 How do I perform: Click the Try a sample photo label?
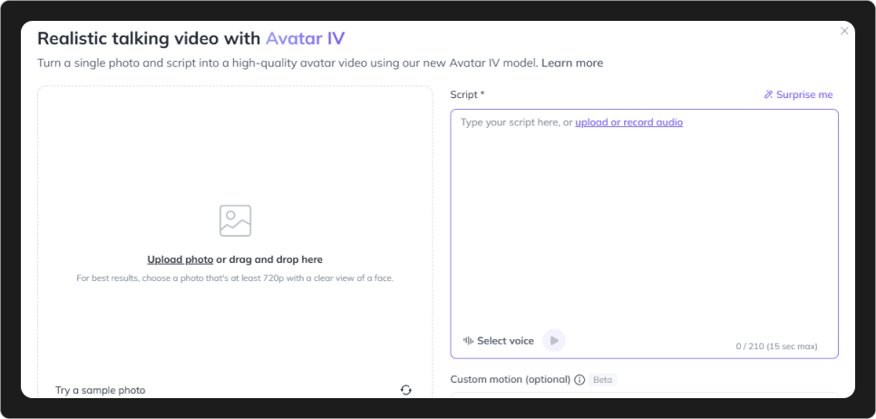(x=100, y=390)
